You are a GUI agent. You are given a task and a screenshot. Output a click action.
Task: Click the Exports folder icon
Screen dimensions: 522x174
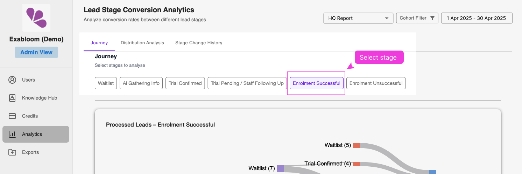coord(12,152)
